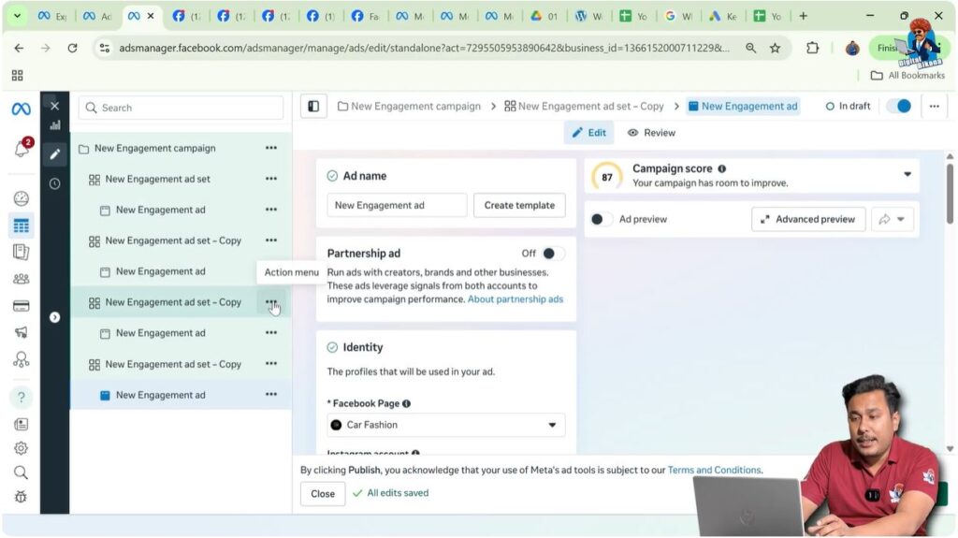The width and height of the screenshot is (958, 538).
Task: Click the Search field in the tree panel
Action: pyautogui.click(x=181, y=108)
